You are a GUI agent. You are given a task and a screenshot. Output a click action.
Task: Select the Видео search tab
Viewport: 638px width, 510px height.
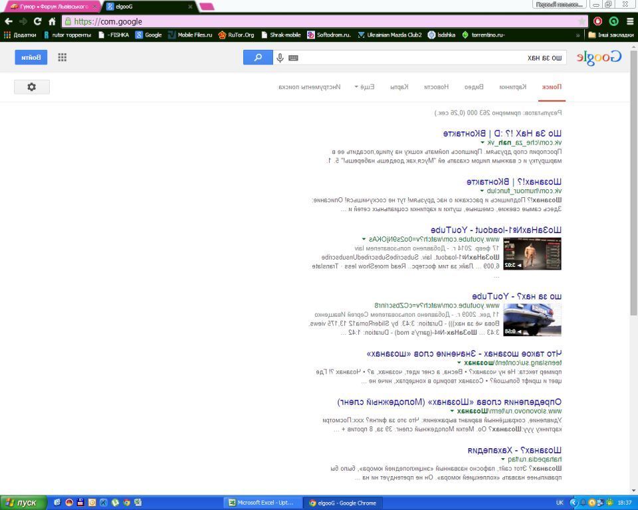474,87
